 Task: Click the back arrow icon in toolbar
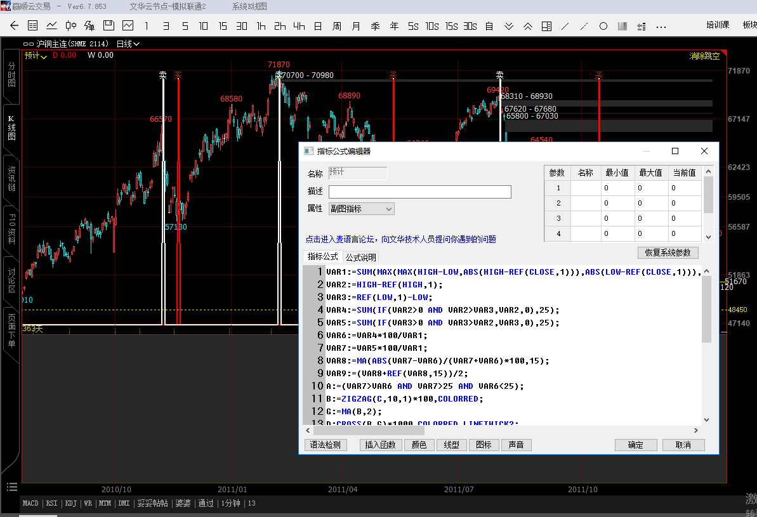click(x=14, y=26)
